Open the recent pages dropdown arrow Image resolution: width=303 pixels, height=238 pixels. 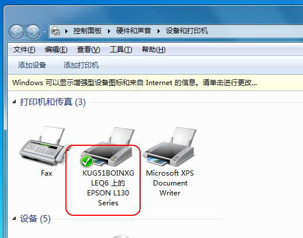(45, 32)
